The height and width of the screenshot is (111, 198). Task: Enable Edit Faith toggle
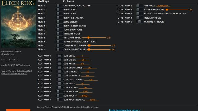point(59,84)
